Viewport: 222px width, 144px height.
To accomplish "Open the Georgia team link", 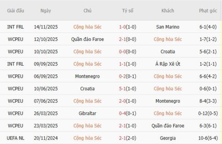I will (167, 138).
